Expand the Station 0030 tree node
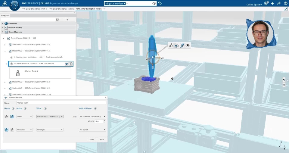The width and height of the screenshot is (289, 153). pyautogui.click(x=5, y=82)
